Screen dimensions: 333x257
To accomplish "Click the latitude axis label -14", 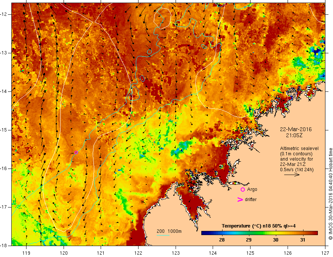I will coord(4,91).
